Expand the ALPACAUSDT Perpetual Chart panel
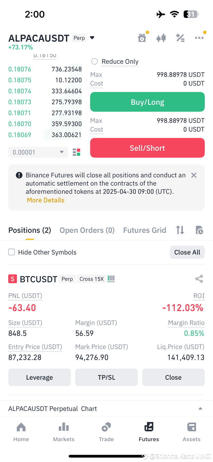Image resolution: width=213 pixels, height=462 pixels. click(106, 408)
